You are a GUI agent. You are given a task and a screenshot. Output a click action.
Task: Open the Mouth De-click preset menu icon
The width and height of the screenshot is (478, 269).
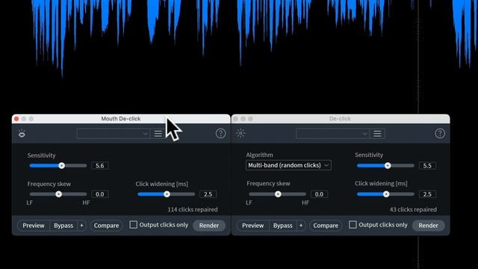pos(158,134)
